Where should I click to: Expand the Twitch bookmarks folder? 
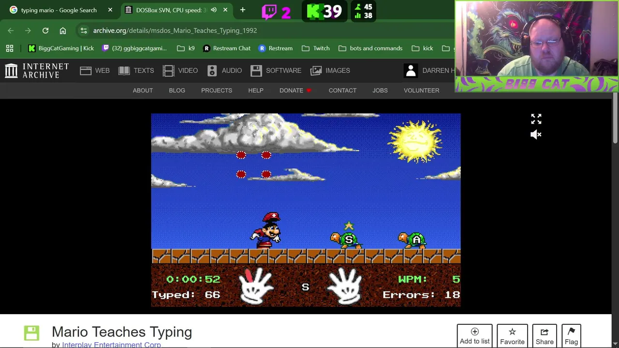(x=316, y=48)
